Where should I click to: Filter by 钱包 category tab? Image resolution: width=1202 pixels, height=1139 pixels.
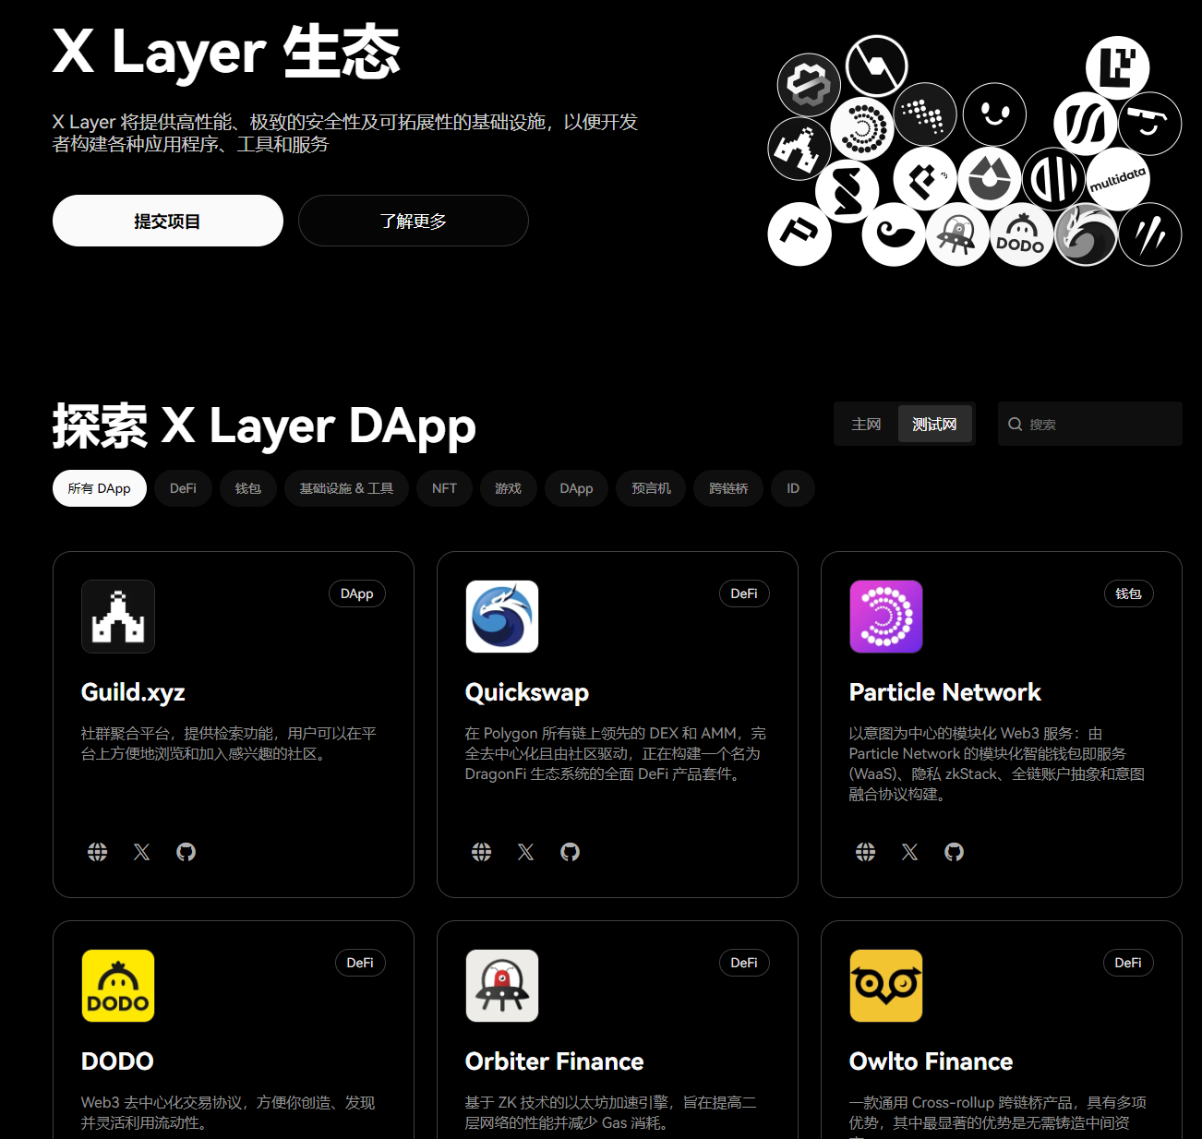click(247, 488)
